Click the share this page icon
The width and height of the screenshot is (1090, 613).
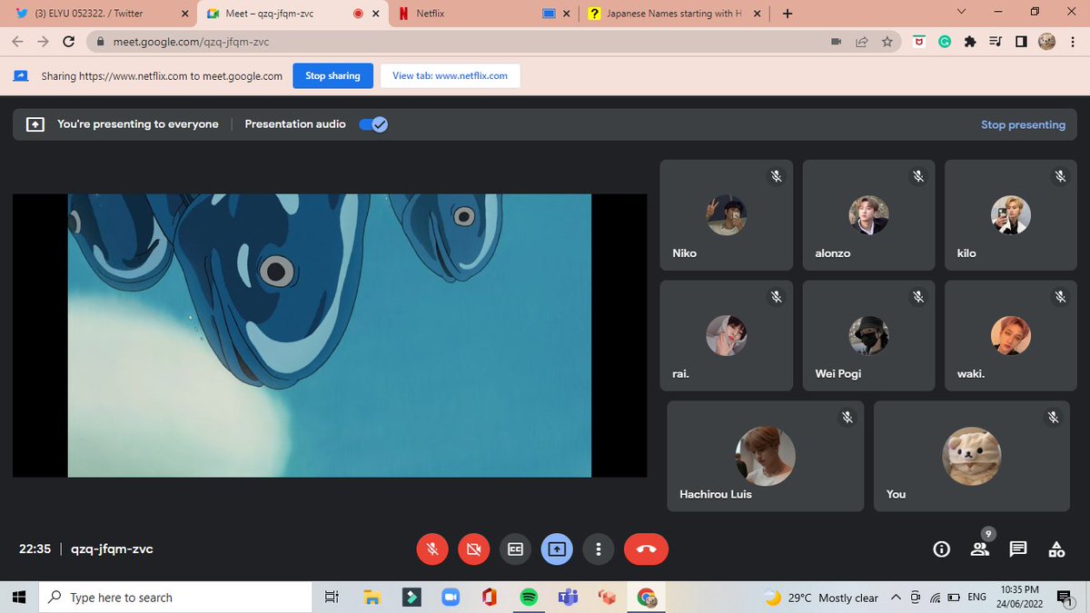pos(862,42)
